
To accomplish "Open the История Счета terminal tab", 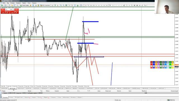I will pyautogui.click(x=19, y=97).
